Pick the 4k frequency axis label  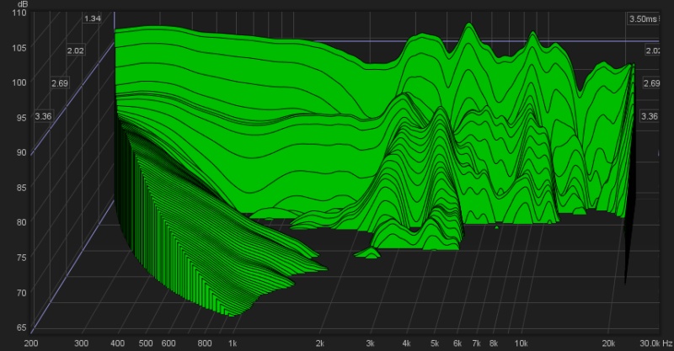coord(407,343)
